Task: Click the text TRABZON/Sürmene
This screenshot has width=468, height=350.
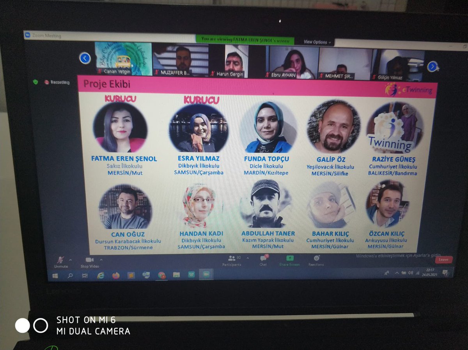Action: pos(128,247)
